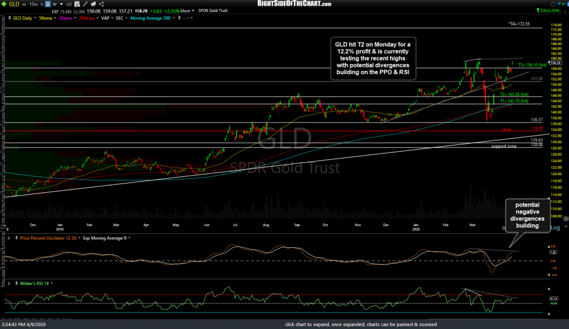The image size is (569, 329).
Task: Click reorder arrows beside Wilder's RSI
Action: click(17, 283)
